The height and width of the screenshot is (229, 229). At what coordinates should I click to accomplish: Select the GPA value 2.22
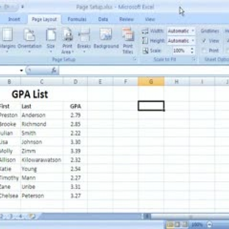click(76, 133)
